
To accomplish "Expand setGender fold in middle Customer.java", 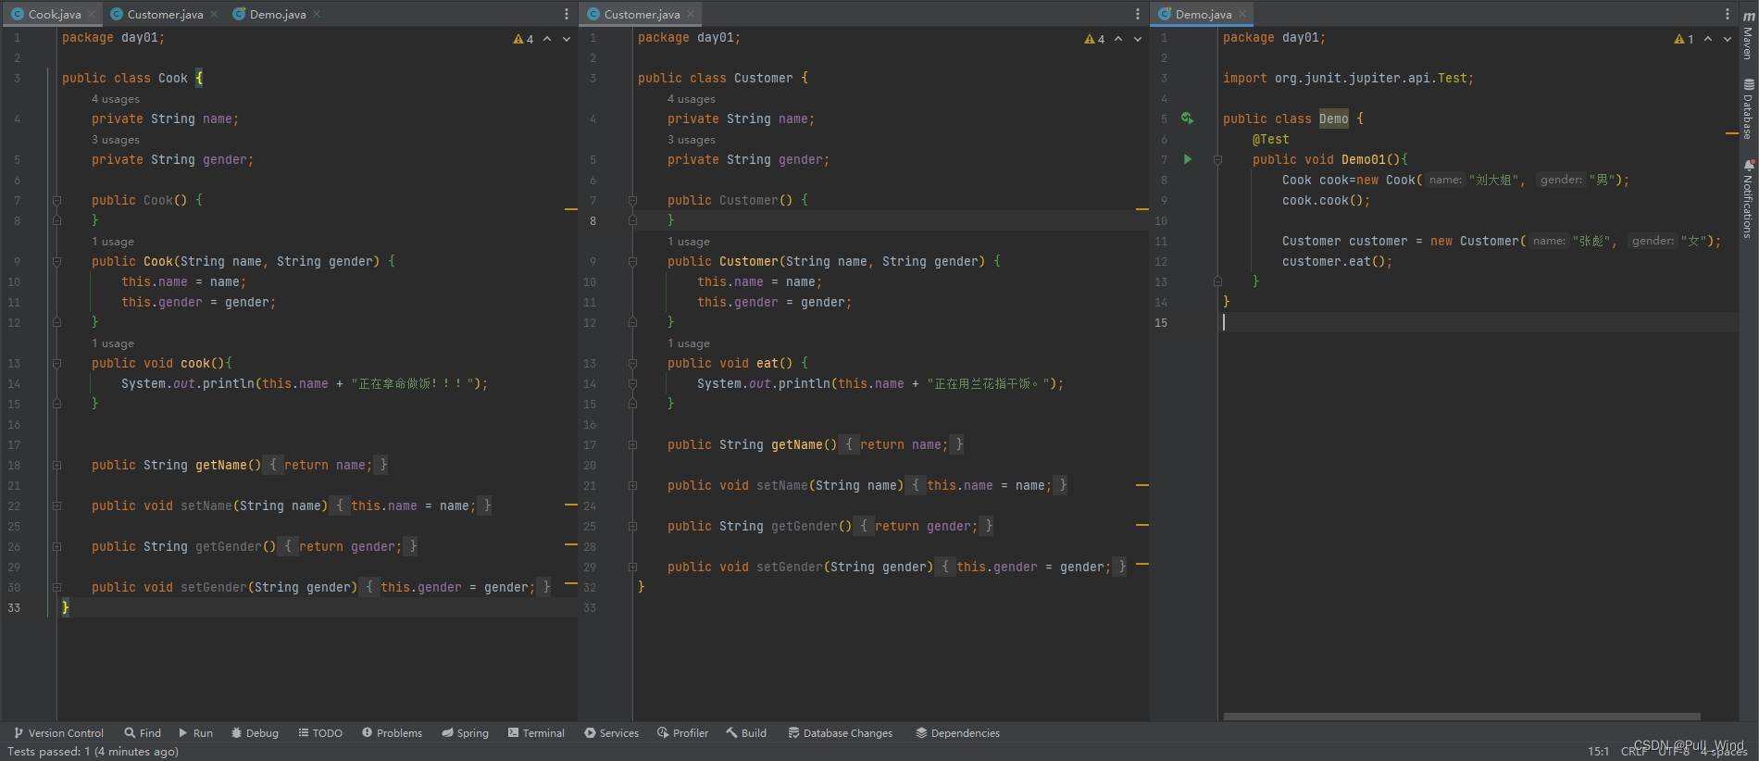I will point(632,567).
